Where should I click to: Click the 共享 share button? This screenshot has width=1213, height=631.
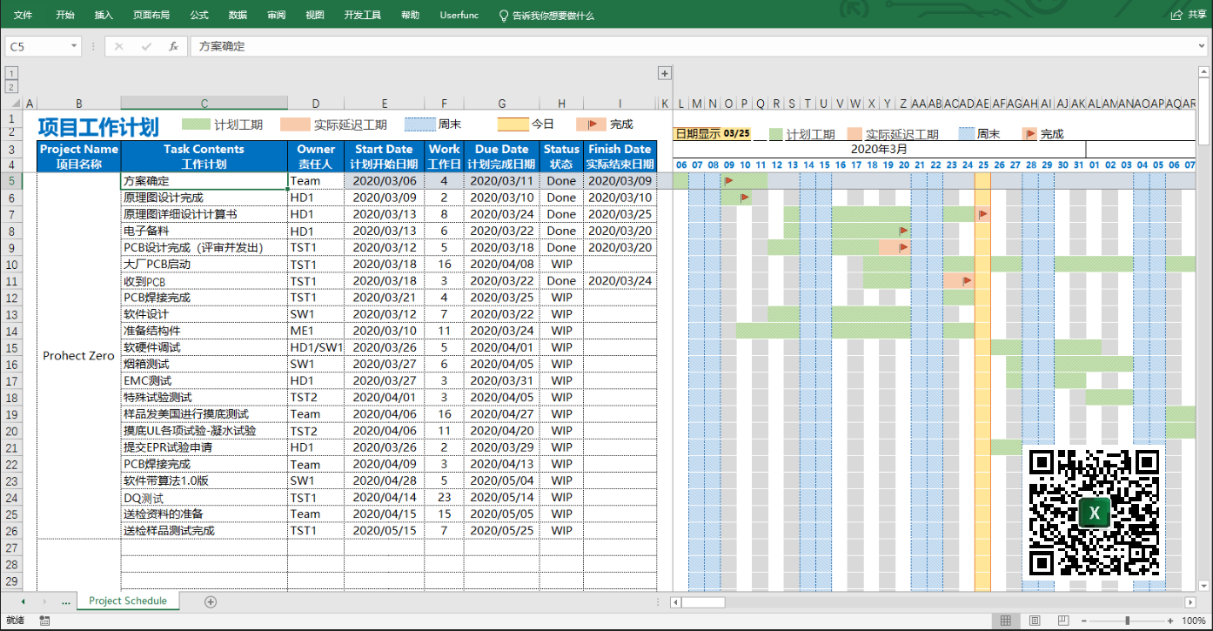pos(1189,16)
